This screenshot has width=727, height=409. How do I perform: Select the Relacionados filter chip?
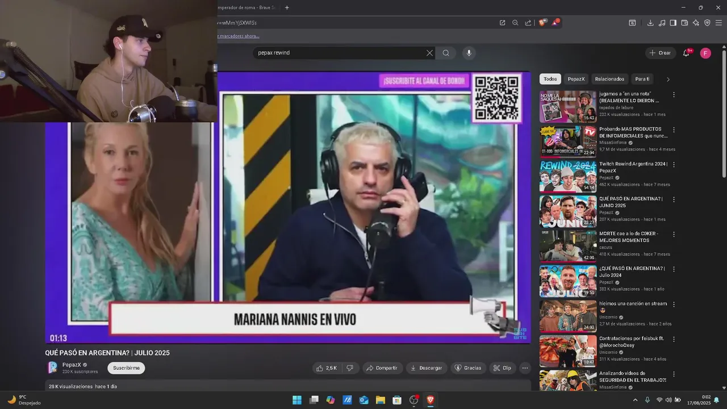609,79
